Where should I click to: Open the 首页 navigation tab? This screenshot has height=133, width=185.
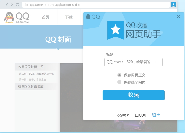coord(46,17)
